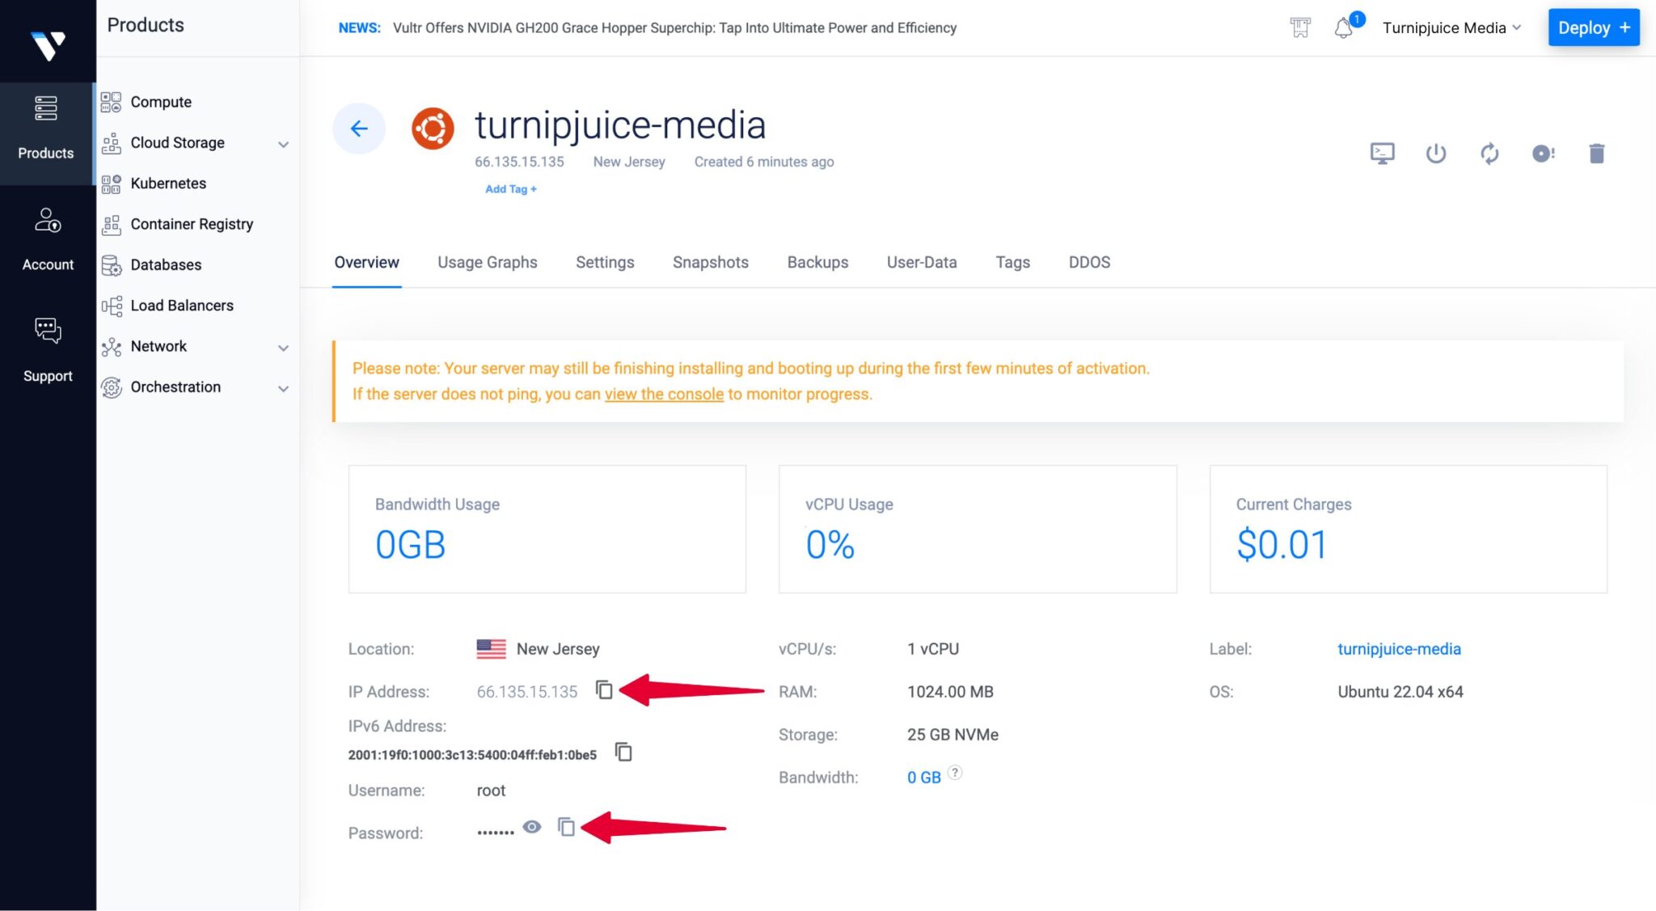Open the notifications bell

1345,27
